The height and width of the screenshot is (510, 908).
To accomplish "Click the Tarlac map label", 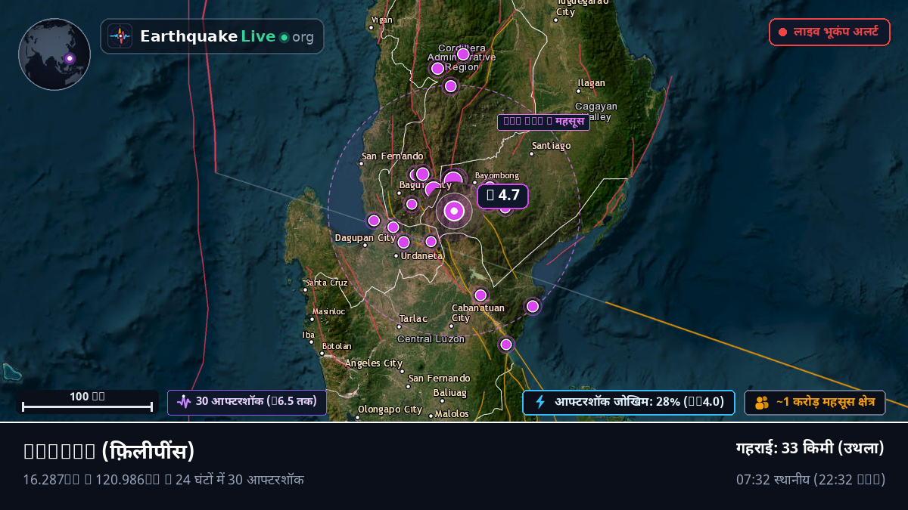I will click(413, 319).
